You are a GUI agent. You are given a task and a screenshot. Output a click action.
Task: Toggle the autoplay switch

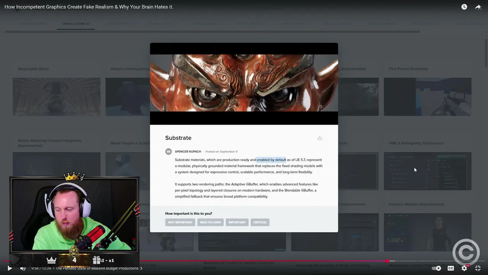[436, 269]
